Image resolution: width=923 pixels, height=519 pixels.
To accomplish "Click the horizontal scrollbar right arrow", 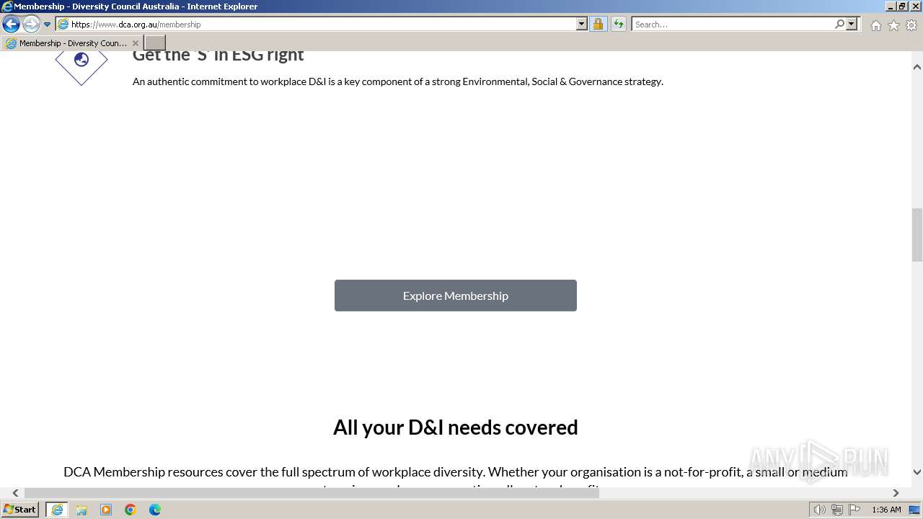I will coord(896,493).
